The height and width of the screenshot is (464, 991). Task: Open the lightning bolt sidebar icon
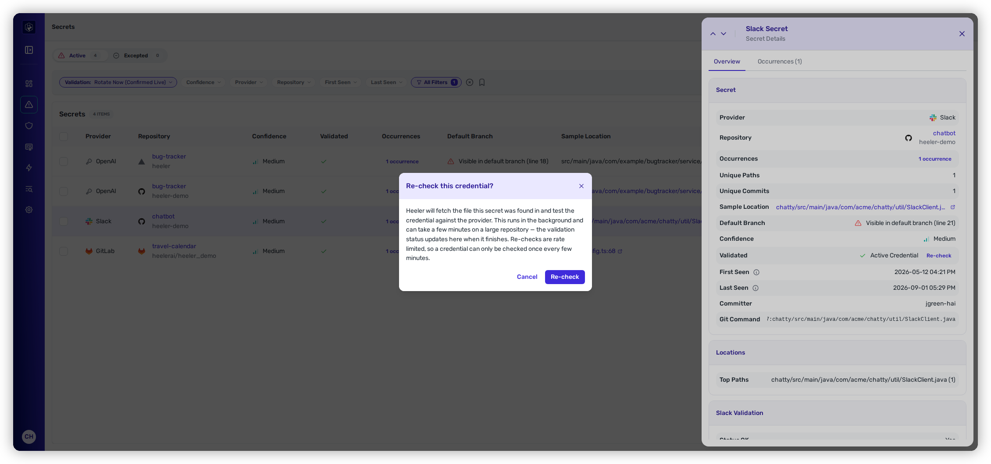(x=29, y=168)
